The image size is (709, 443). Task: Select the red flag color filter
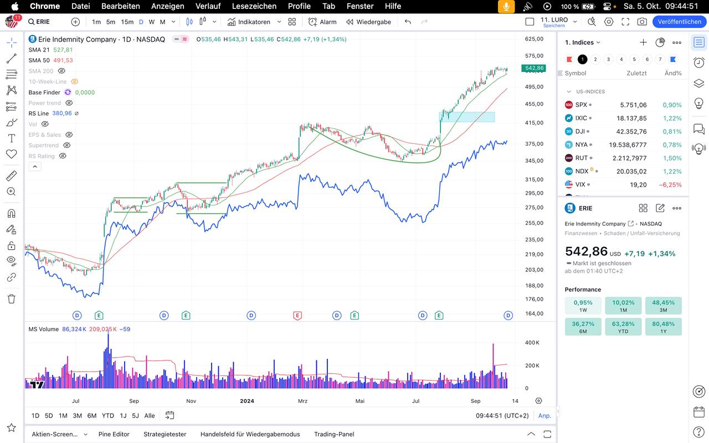tap(569, 59)
